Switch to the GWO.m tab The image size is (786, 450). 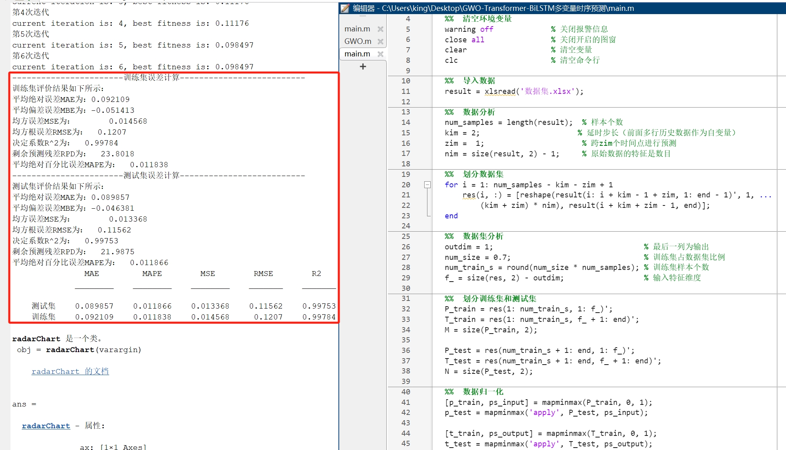coord(358,41)
